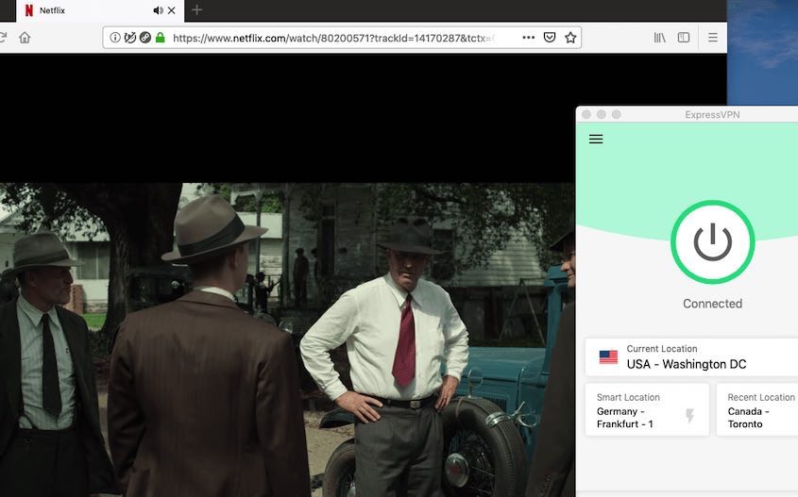The width and height of the screenshot is (798, 497).
Task: Toggle the VPN power button off
Action: point(712,242)
